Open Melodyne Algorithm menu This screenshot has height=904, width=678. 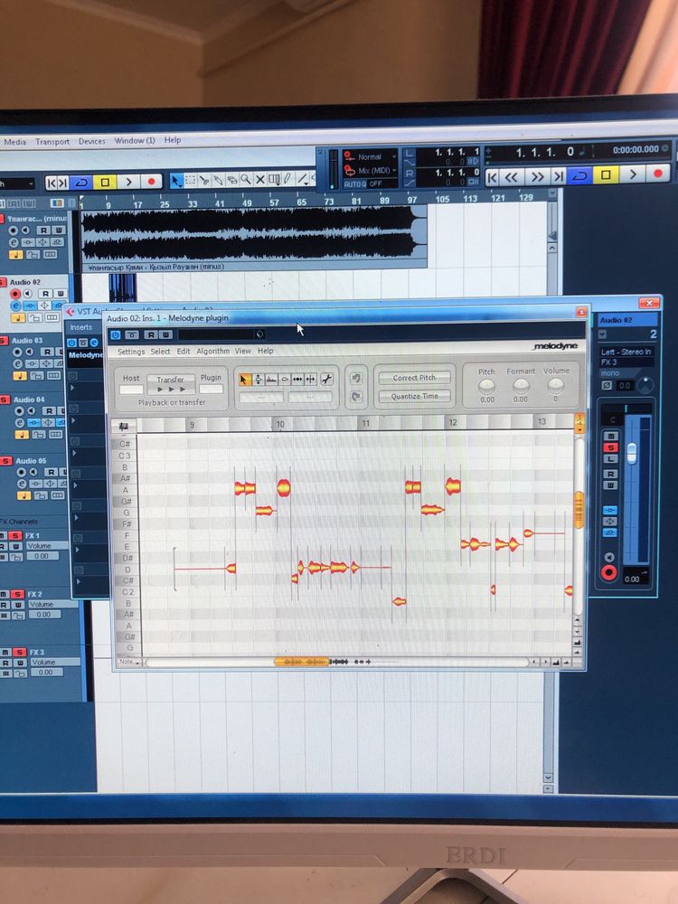(212, 351)
